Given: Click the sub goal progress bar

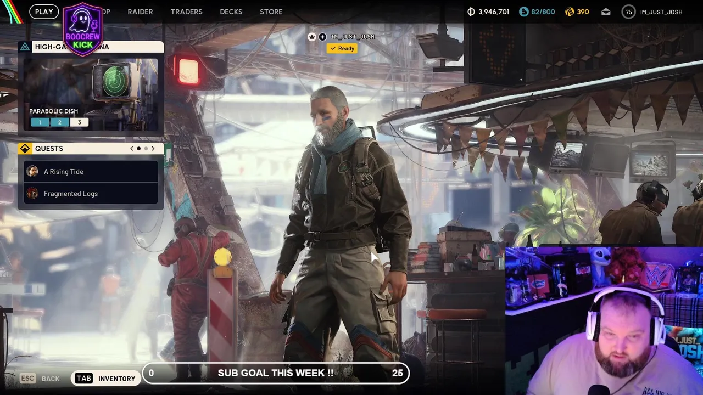Looking at the screenshot, I should (x=276, y=373).
